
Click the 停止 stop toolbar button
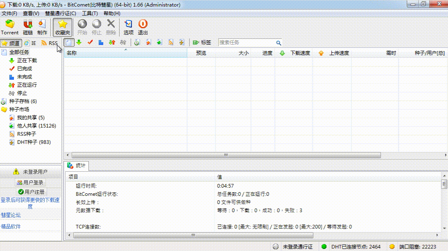(97, 27)
